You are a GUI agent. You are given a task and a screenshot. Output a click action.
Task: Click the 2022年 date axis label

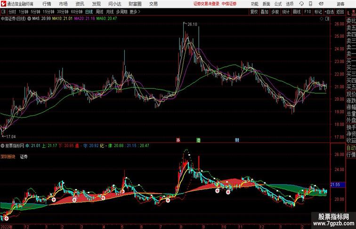click(x=7, y=227)
